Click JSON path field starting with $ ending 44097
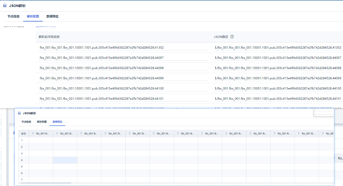Screen dimensions: 343x186 278,58
